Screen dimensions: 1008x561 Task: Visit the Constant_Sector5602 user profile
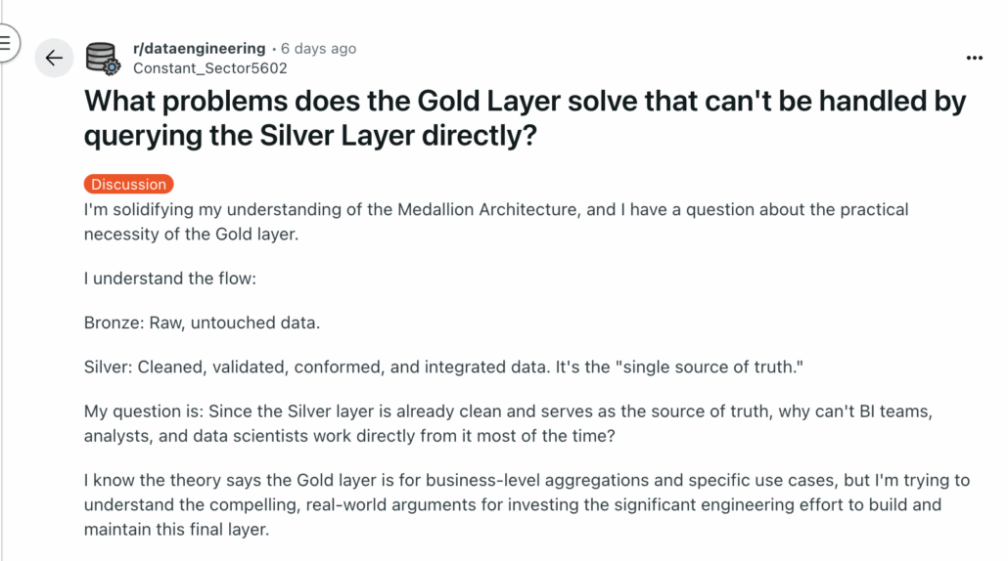coord(209,68)
